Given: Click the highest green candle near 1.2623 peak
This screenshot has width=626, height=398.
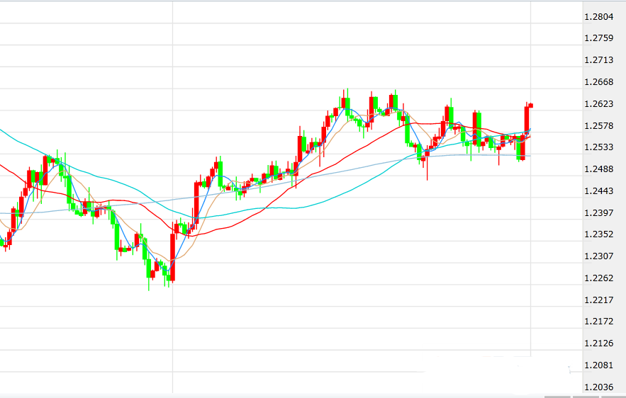Looking at the screenshot, I should point(347,103).
